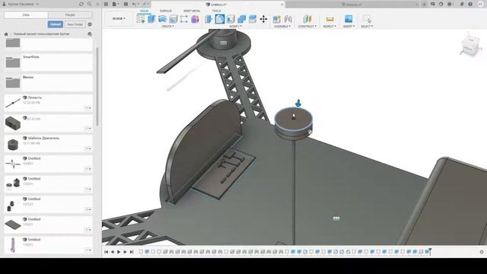Select the purple Create Form tool
The width and height of the screenshot is (487, 274).
point(195,19)
